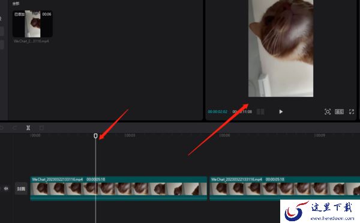Click the 00:03 mark on timeline ruler
The image size is (360, 223).
coord(130,135)
